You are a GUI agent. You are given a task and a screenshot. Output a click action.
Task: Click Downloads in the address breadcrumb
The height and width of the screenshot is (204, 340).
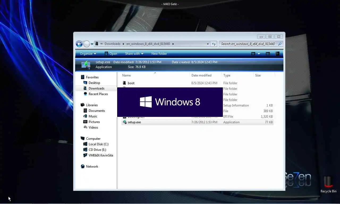click(112, 44)
